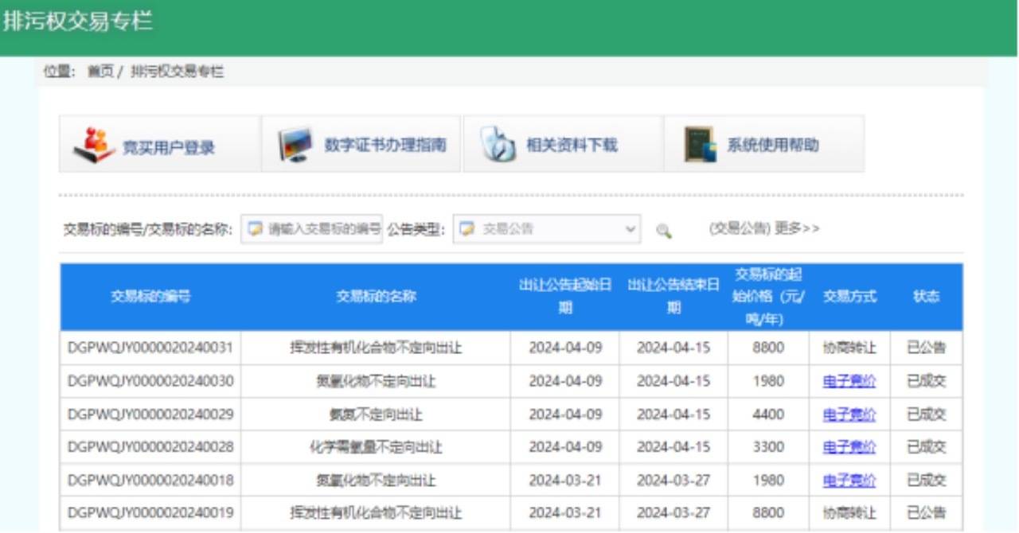
Task: Click the chat bubble icon inside the search input
Action: 254,229
